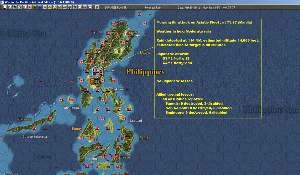Image resolution: width=300 pixels, height=175 pixels.
Task: Click the Date: Mar 28, 1942 text
Action: (x=189, y=8)
